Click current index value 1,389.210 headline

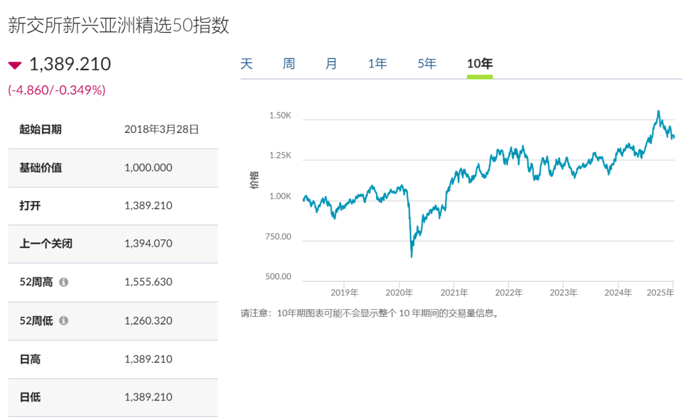click(x=70, y=64)
